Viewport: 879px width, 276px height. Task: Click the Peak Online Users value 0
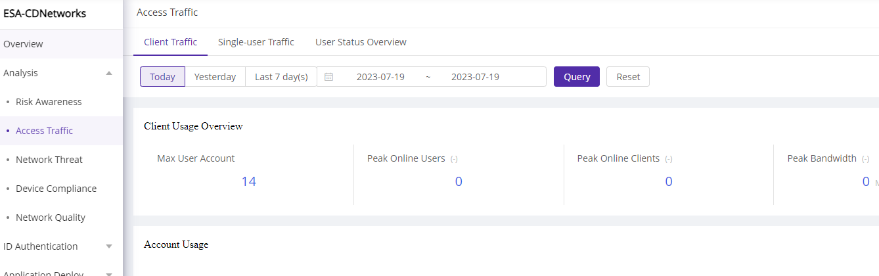point(459,181)
